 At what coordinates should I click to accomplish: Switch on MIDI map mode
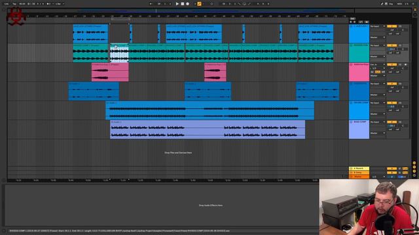coord(399,4)
